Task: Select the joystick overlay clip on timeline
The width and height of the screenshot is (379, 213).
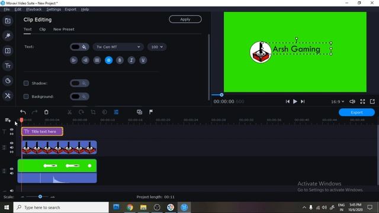Action: click(x=59, y=147)
